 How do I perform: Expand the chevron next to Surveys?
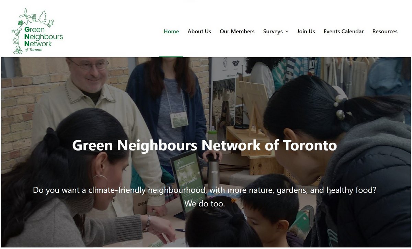tap(287, 32)
